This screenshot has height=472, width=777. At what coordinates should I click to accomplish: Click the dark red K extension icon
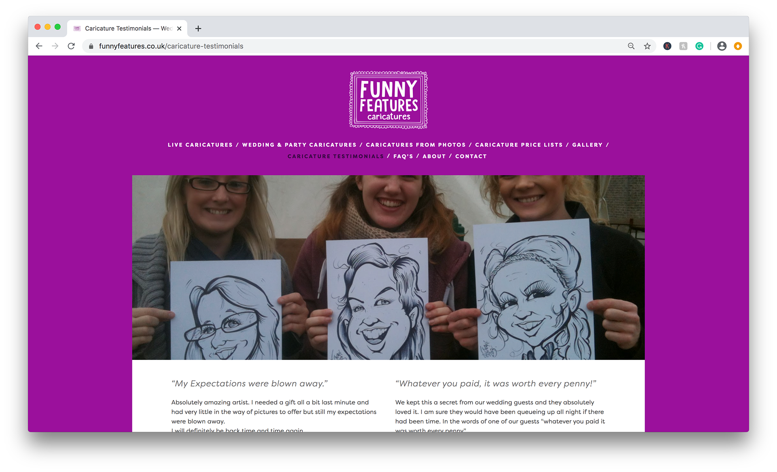tap(667, 46)
